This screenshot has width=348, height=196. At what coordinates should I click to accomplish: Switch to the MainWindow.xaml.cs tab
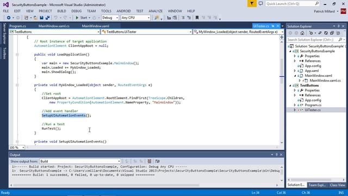click(x=54, y=26)
